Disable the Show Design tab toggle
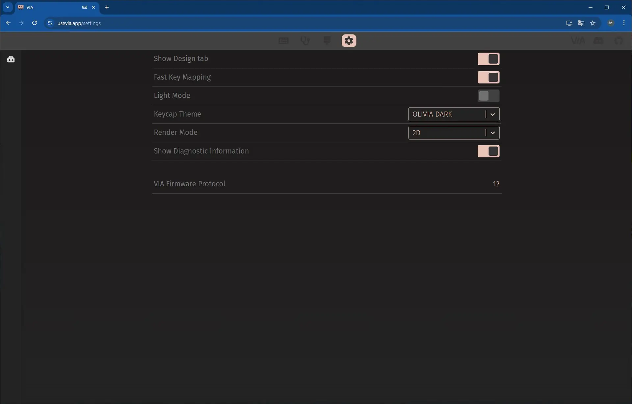 pyautogui.click(x=488, y=59)
